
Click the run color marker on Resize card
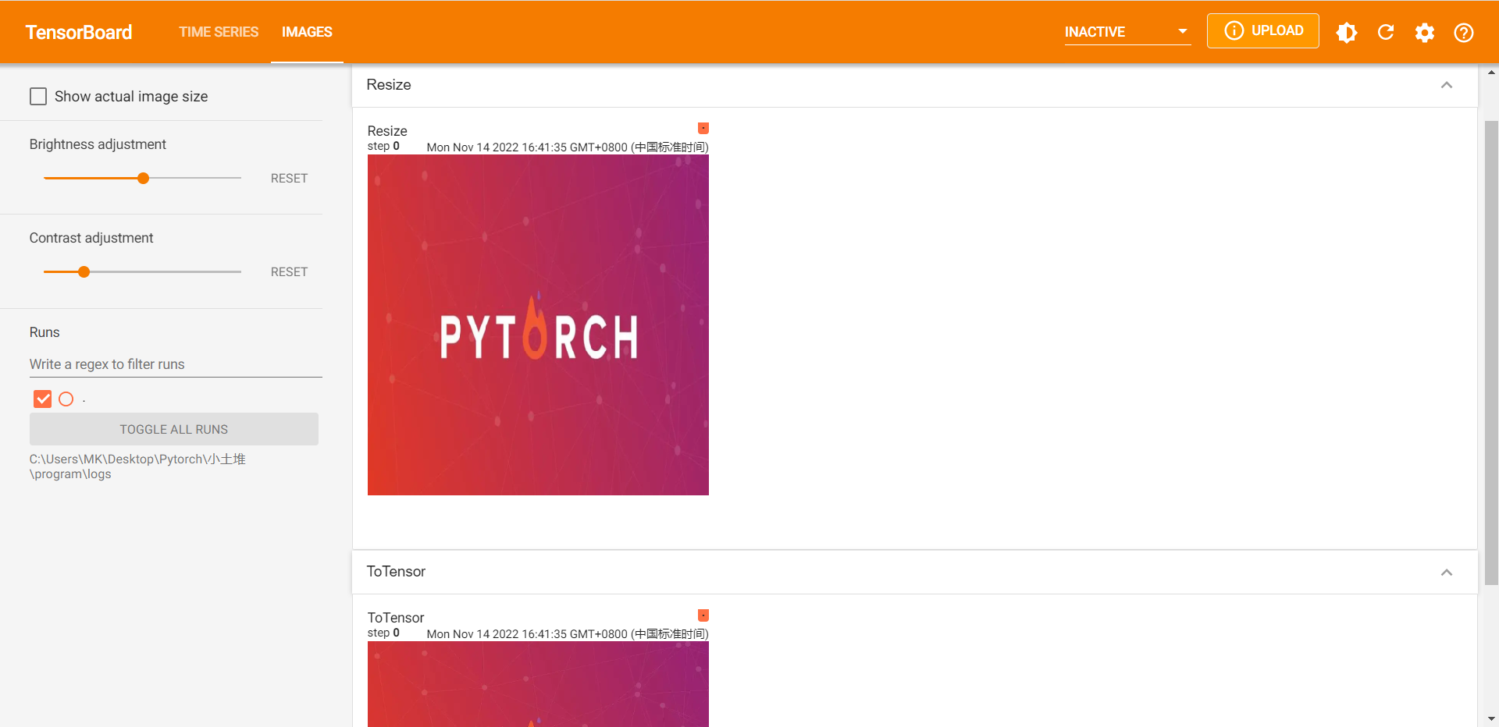tap(703, 128)
